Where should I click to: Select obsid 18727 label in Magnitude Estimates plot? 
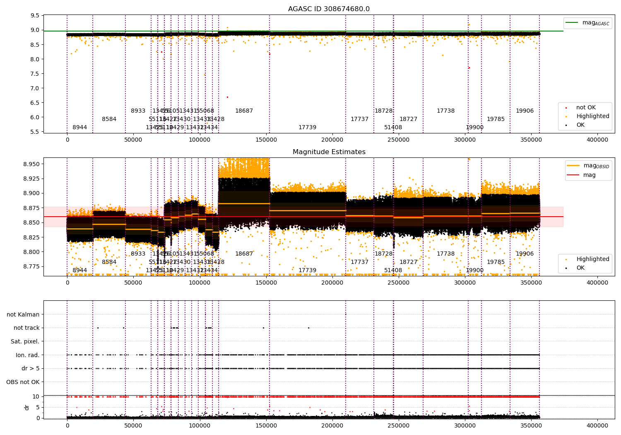click(x=408, y=262)
